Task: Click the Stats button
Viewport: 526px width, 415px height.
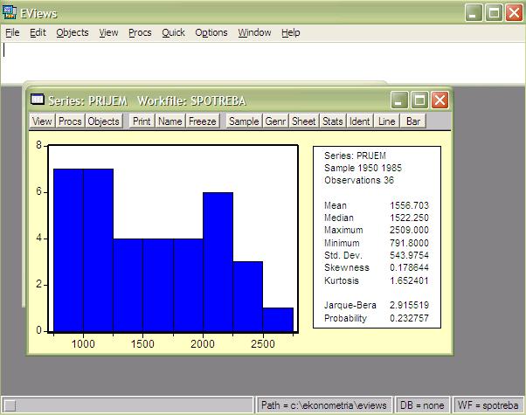Action: 332,121
